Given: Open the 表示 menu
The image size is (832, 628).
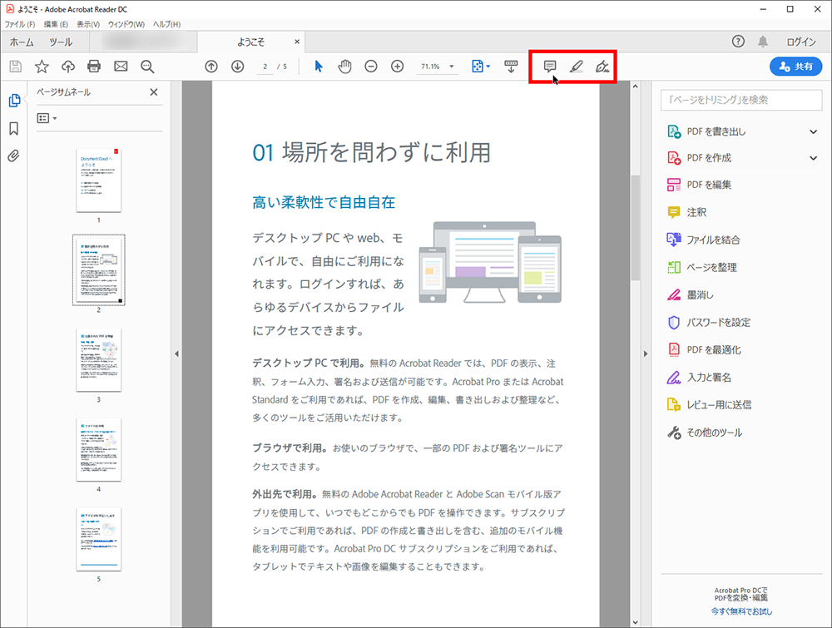Looking at the screenshot, I should pyautogui.click(x=88, y=24).
